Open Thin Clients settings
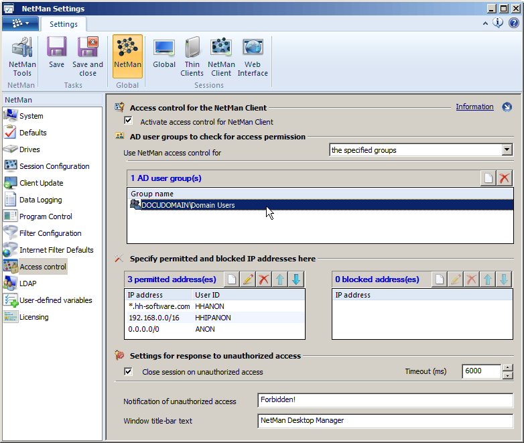 192,57
